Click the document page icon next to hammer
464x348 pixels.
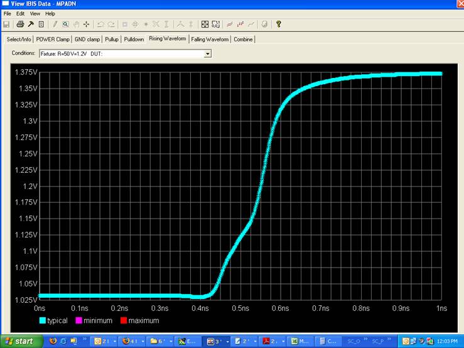(41, 24)
